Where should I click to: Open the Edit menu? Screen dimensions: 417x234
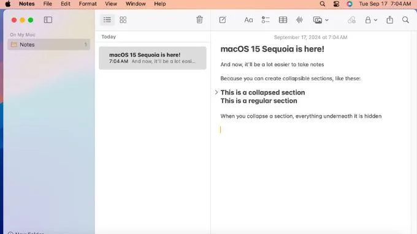pos(66,4)
